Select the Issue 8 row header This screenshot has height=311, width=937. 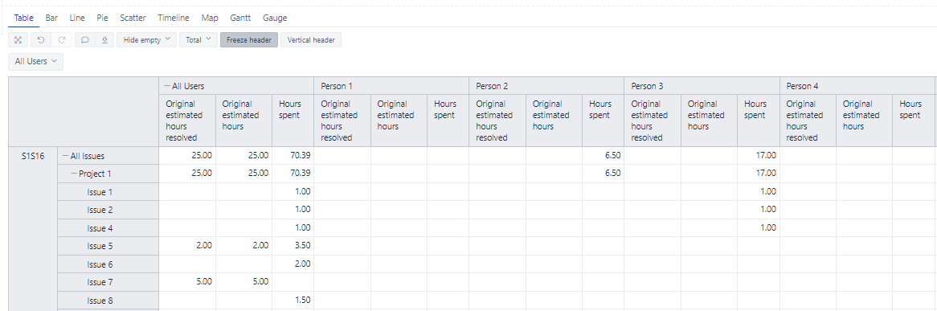coord(108,301)
